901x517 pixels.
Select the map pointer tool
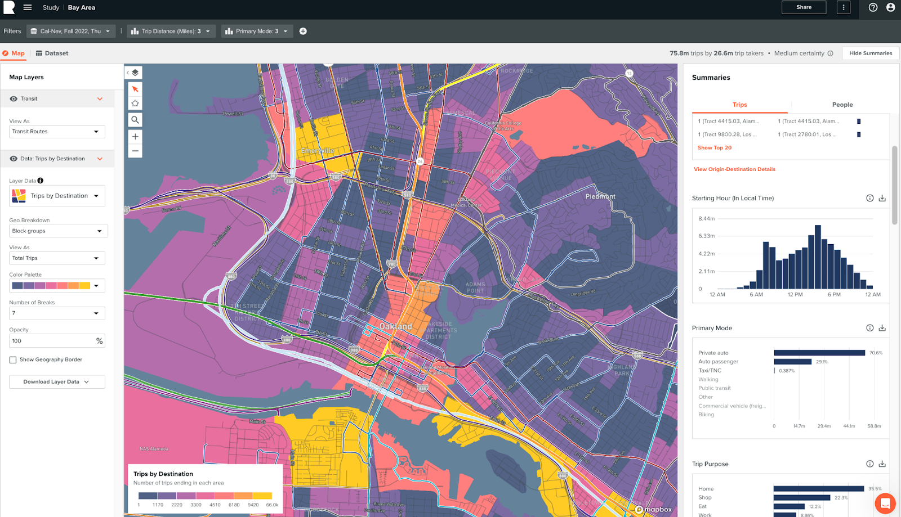tap(135, 88)
